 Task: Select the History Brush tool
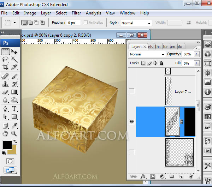coord(14,84)
